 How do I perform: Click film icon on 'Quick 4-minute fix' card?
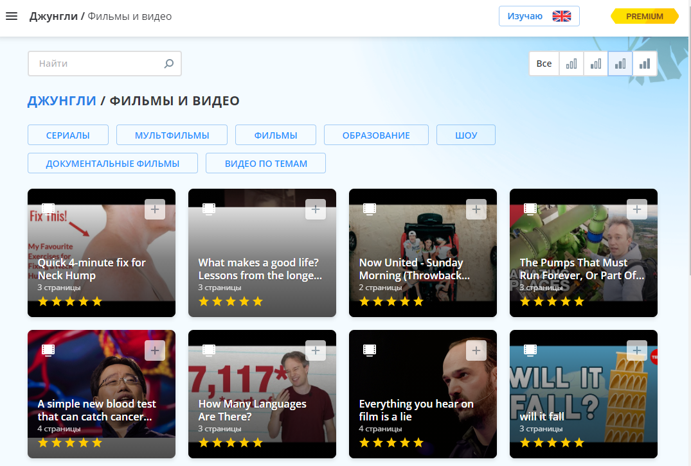pos(48,209)
